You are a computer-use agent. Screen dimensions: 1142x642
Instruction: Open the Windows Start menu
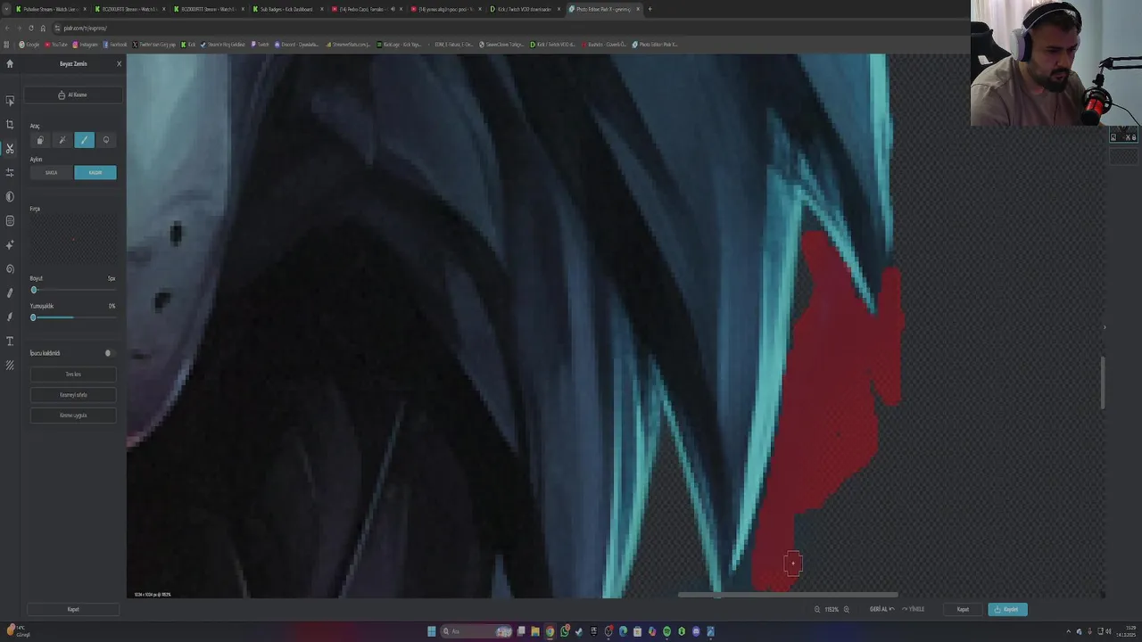tap(432, 631)
